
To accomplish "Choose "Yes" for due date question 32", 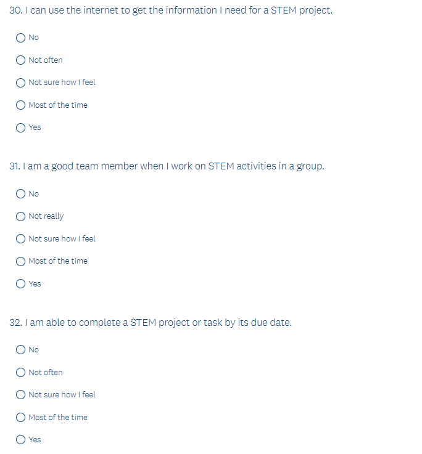I will (21, 440).
